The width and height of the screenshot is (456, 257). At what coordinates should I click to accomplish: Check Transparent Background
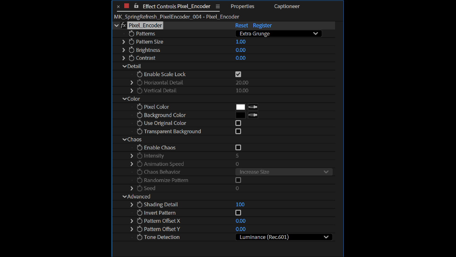(x=238, y=131)
